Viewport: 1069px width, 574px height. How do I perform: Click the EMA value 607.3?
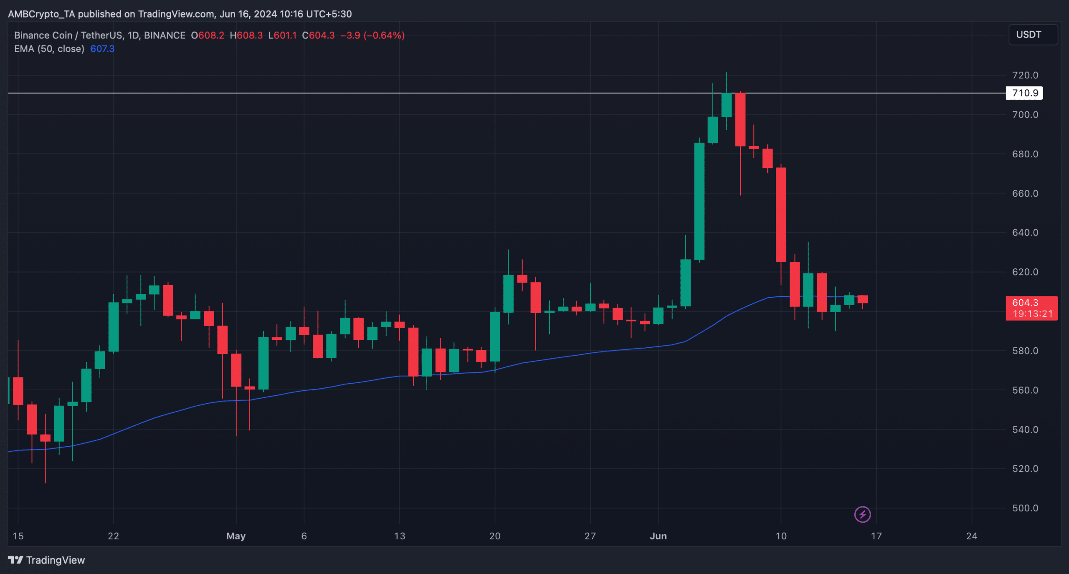click(x=102, y=49)
